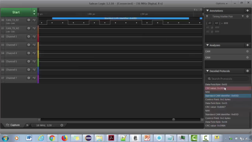Collapse the Decoded Protocols panel
Image resolution: width=252 pixels, height=142 pixels.
point(208,71)
